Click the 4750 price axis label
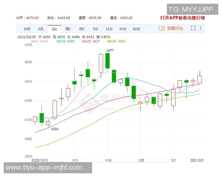The width and height of the screenshot is (222, 177). 28,45
